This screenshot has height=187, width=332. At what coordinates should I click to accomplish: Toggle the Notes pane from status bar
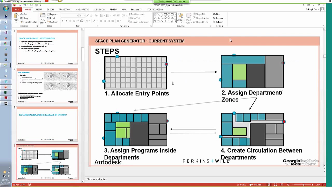click(241, 185)
